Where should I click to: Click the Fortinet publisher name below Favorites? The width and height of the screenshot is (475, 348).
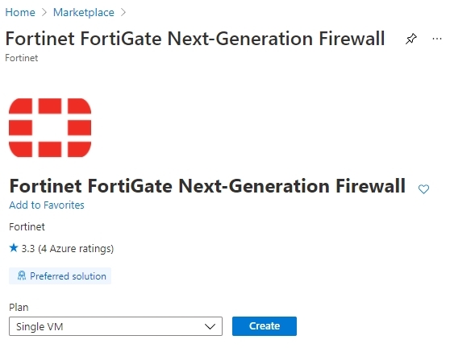point(27,226)
